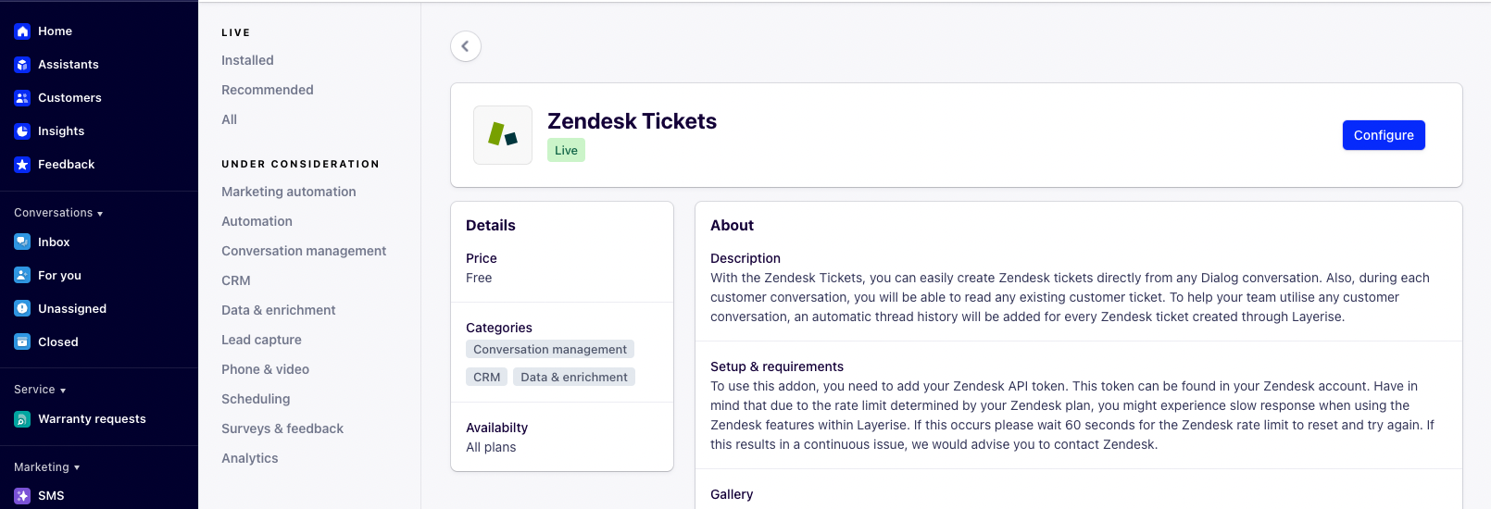Open the Surveys & feedback category
The width and height of the screenshot is (1491, 509).
click(x=282, y=428)
